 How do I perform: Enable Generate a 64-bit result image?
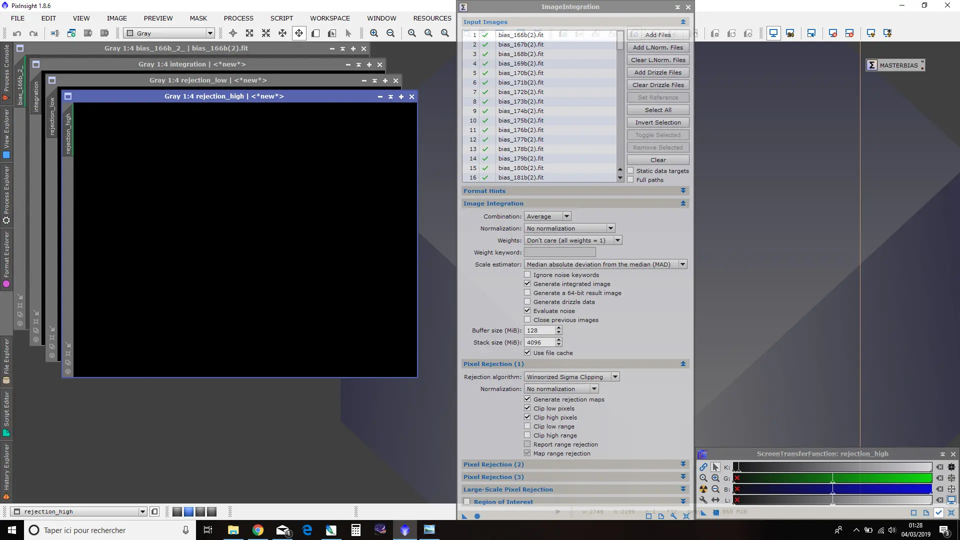pyautogui.click(x=527, y=292)
